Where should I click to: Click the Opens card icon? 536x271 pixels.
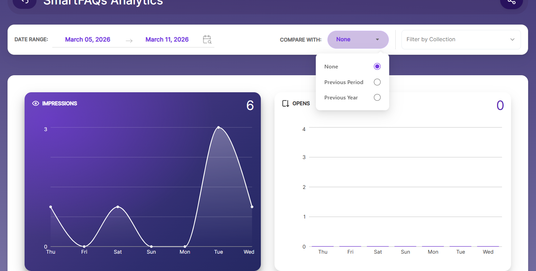pos(286,103)
